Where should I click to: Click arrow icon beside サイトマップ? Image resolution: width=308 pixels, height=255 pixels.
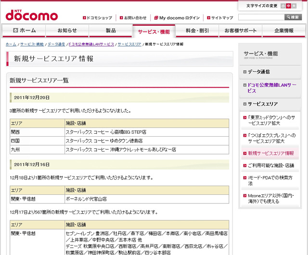point(208,18)
